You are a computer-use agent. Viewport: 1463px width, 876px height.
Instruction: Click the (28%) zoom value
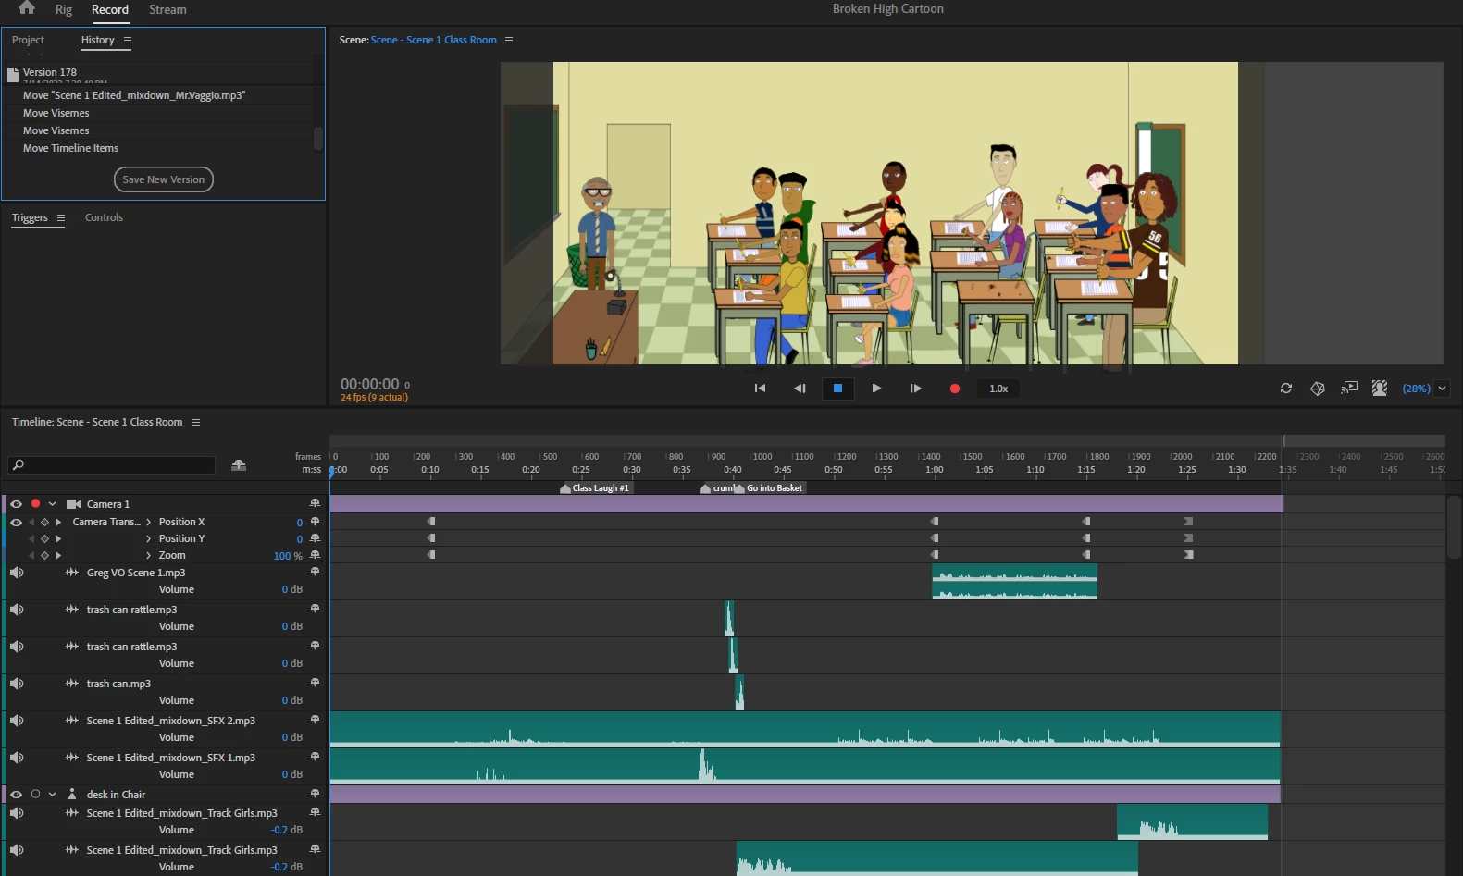pos(1416,389)
